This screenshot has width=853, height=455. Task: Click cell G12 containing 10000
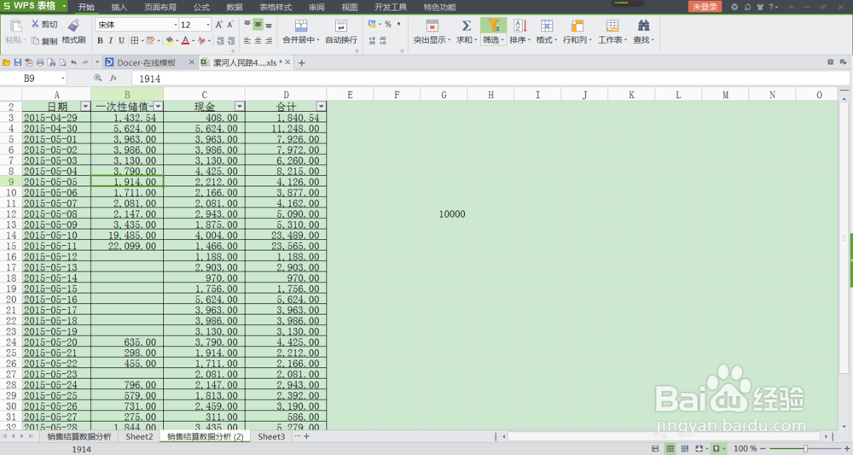pyautogui.click(x=444, y=214)
